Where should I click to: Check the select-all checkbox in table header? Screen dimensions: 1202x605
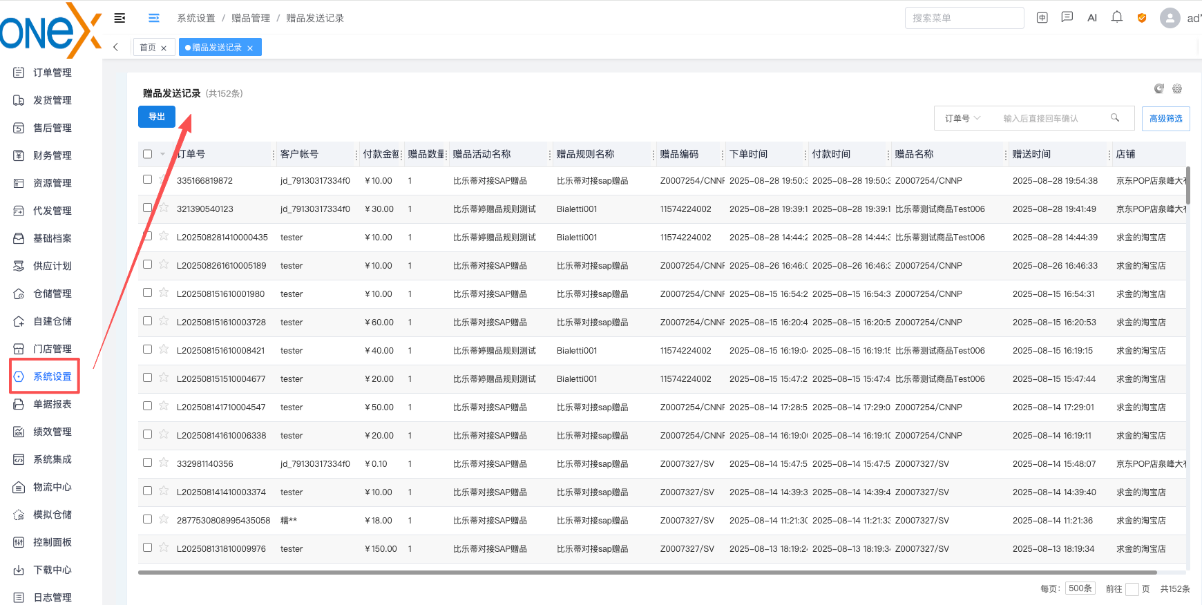click(x=147, y=154)
